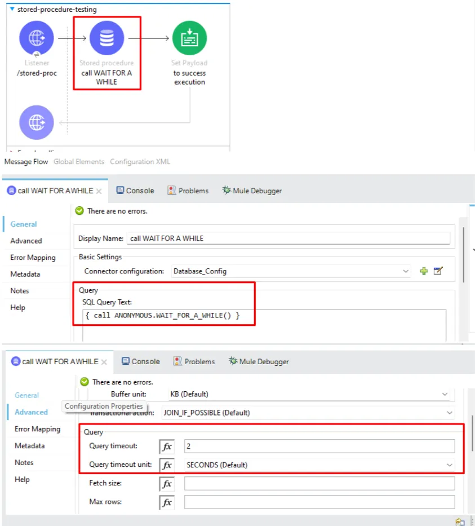Toggle expression mode for Query timeout
475x526 pixels.
[x=167, y=447]
